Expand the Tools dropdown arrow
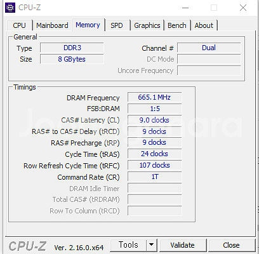The width and height of the screenshot is (259, 254). 151,245
